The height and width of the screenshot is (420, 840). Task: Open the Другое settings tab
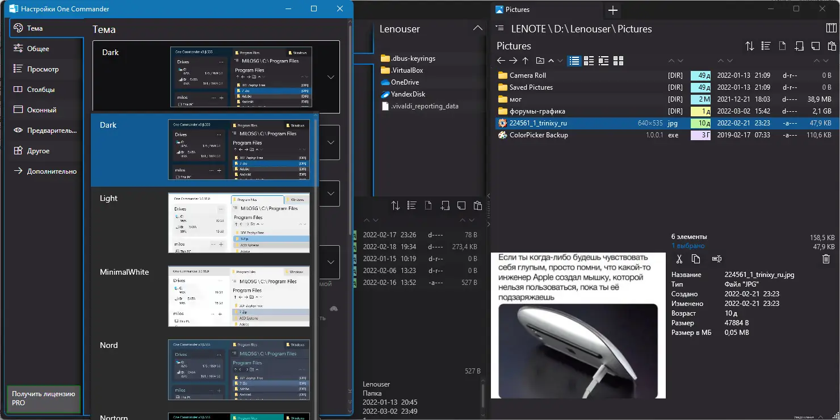coord(46,151)
